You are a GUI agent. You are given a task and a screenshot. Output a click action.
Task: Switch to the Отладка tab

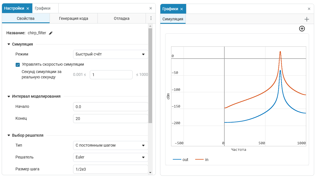tap(122, 19)
